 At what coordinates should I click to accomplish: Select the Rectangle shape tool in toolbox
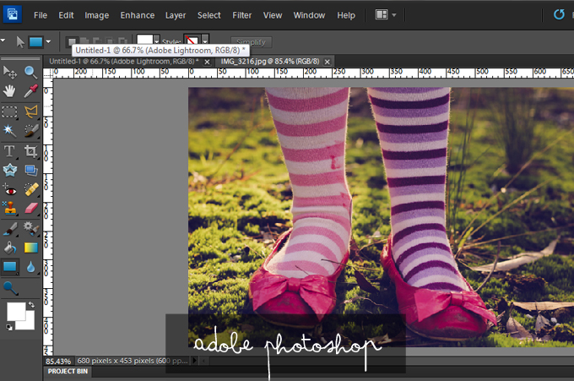10,267
